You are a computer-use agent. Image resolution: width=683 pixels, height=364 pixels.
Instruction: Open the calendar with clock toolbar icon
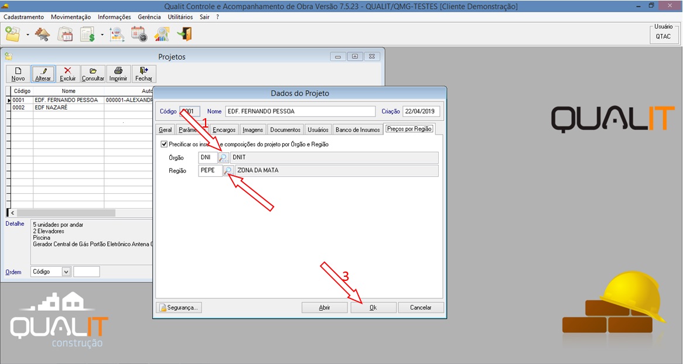pos(139,34)
